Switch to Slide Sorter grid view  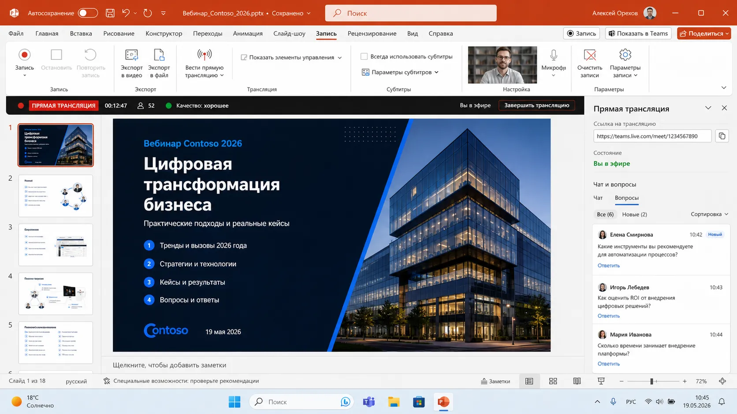[553, 381]
